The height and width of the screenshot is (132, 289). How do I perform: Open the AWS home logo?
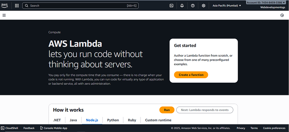coord(5,6)
